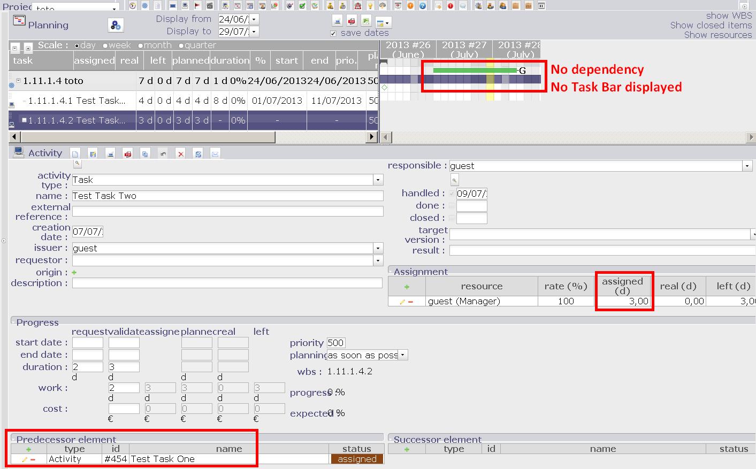
Task: Open the activity type dropdown
Action: point(378,180)
